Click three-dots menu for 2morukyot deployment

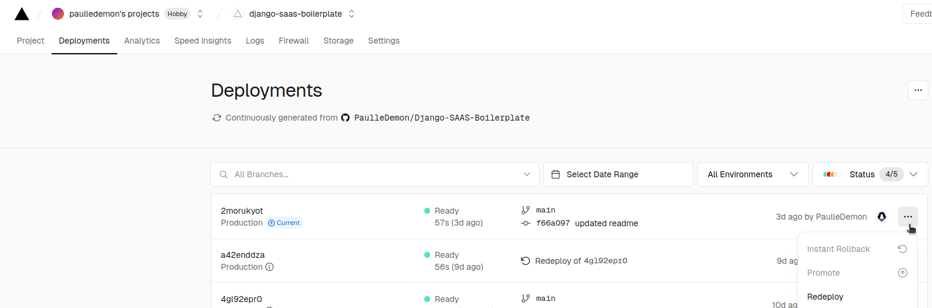tap(908, 217)
